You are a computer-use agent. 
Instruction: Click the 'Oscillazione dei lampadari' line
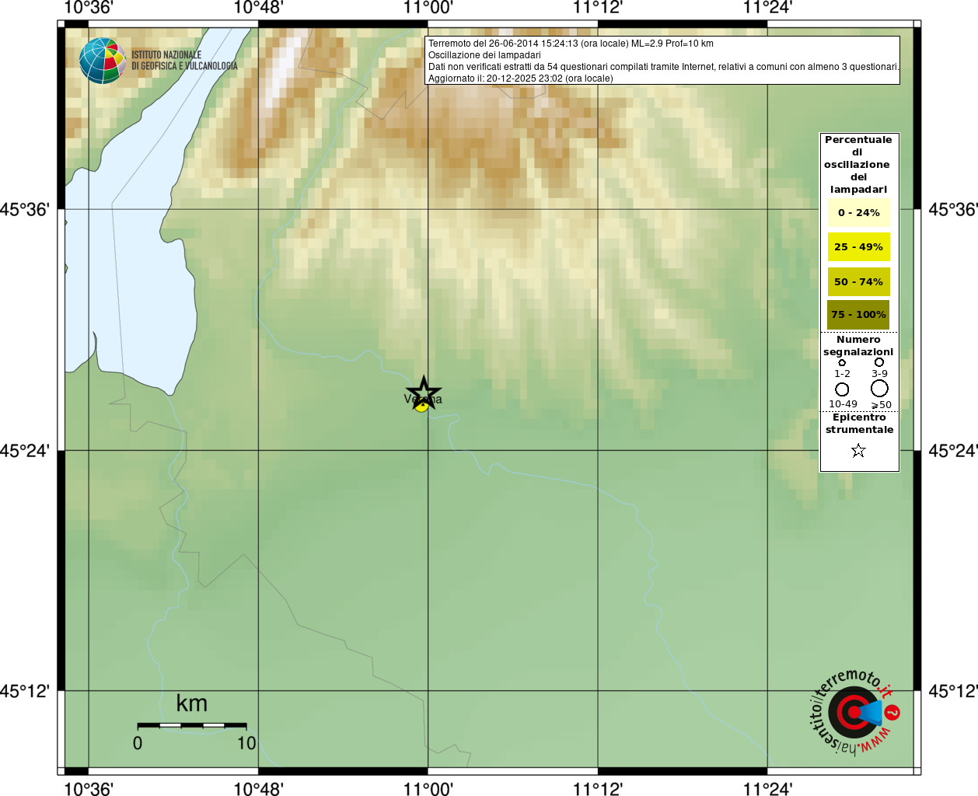tap(484, 55)
